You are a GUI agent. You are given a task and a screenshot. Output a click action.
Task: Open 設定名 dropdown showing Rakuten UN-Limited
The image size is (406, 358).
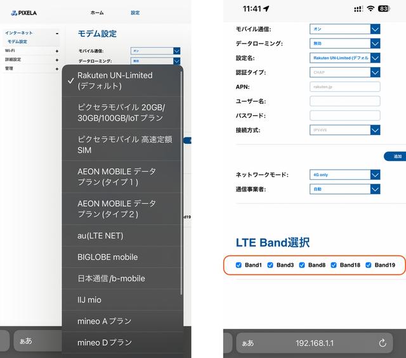click(344, 58)
